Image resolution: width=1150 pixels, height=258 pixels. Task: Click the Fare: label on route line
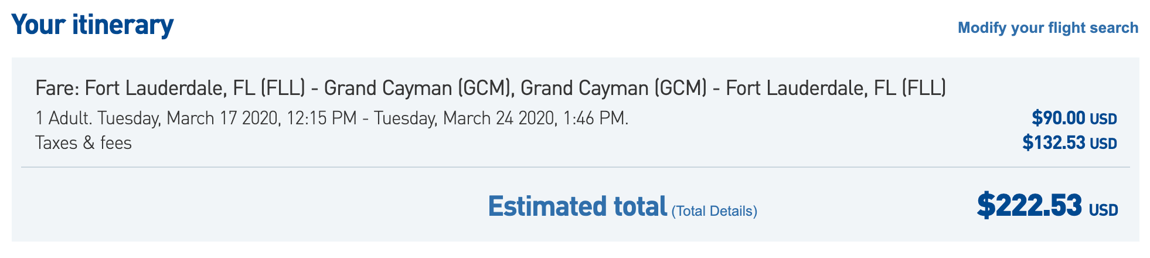[x=57, y=88]
